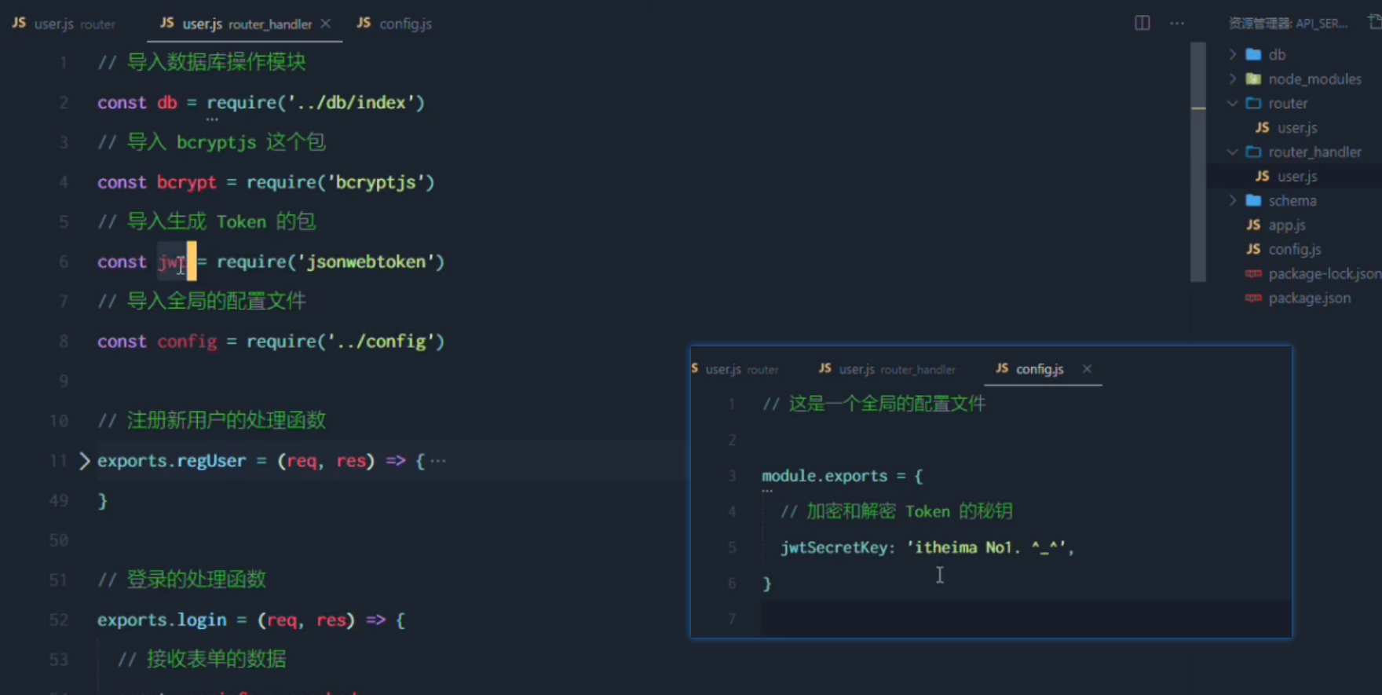Open user.js under the router folder
The image size is (1382, 695).
point(1297,127)
